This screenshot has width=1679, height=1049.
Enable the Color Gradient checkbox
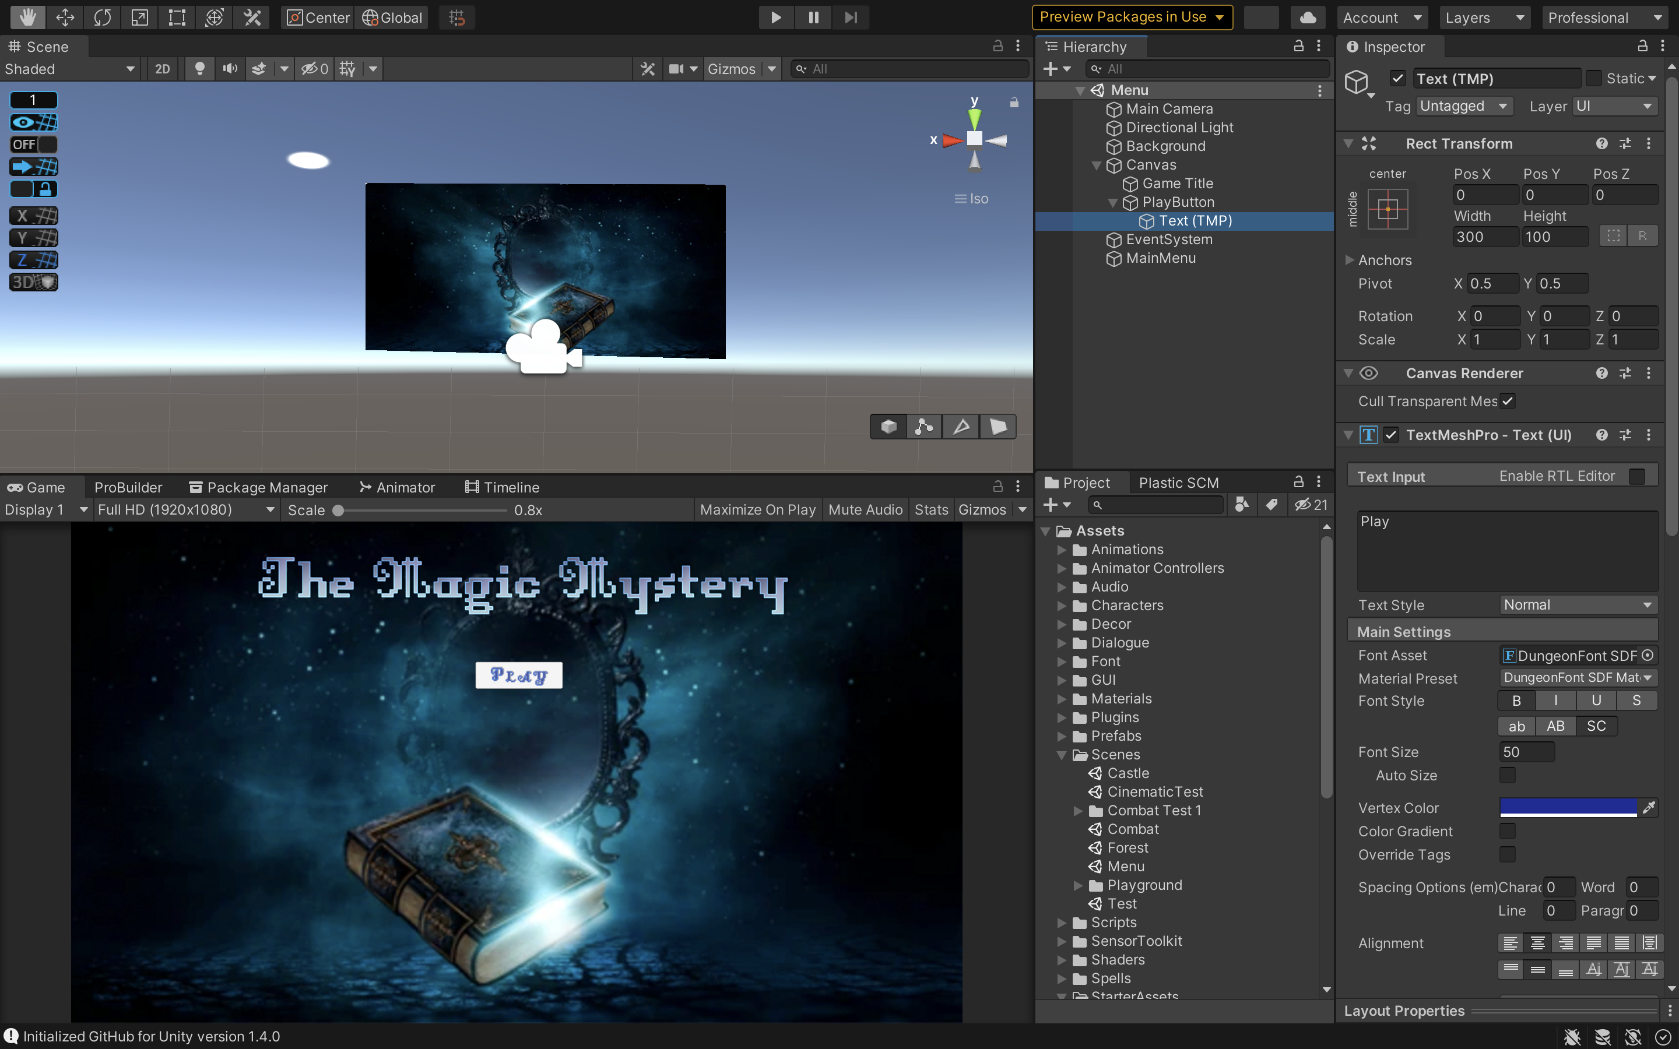coord(1507,831)
